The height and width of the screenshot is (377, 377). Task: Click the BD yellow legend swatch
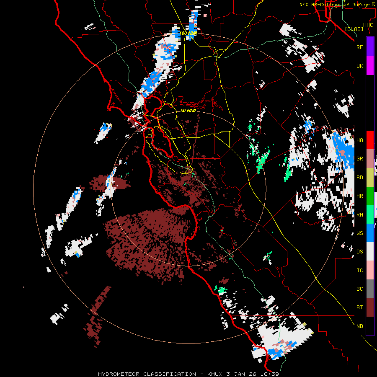(x=370, y=178)
